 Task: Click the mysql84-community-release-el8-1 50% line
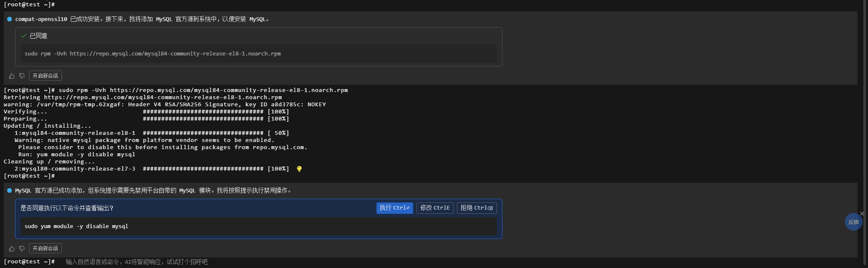pyautogui.click(x=152, y=133)
